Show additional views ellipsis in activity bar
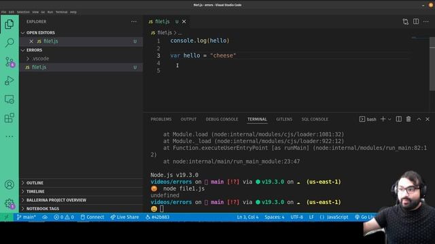Image resolution: width=435 pixels, height=244 pixels. 9,136
